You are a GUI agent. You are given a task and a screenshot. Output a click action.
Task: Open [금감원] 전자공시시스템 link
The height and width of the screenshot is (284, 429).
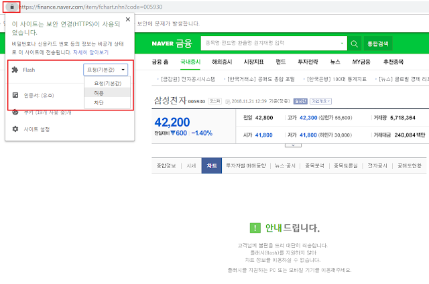click(188, 79)
